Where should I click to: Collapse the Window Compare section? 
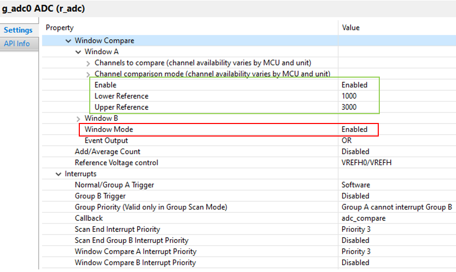pyautogui.click(x=68, y=41)
